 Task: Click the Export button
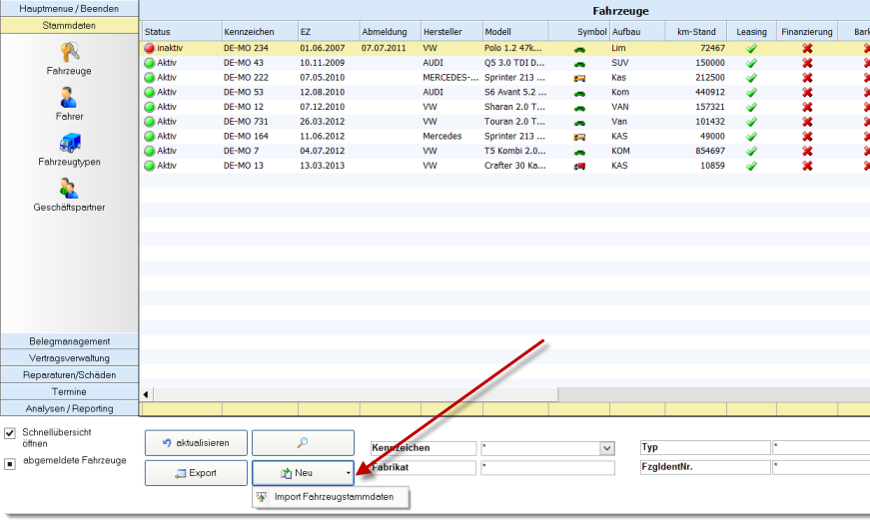196,473
